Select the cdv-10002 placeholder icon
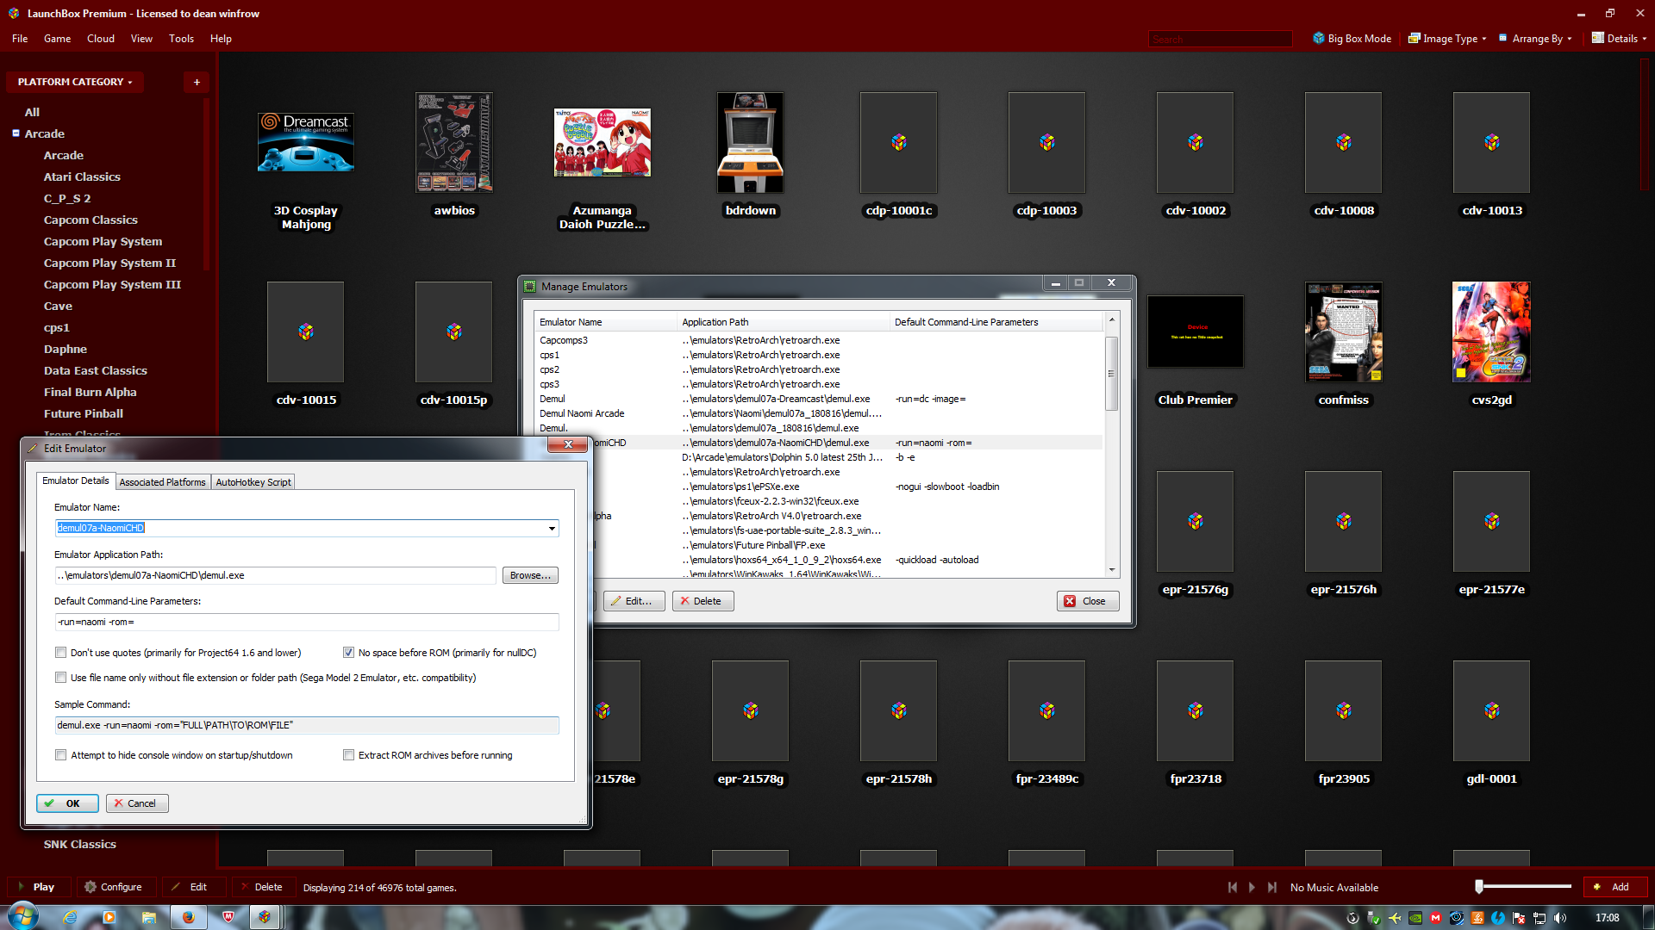 point(1196,142)
